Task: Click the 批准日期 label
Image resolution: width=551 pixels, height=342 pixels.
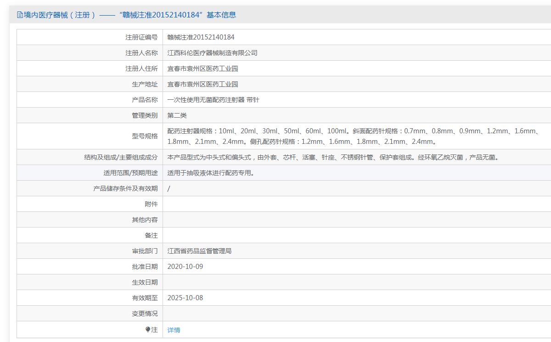Action: (x=145, y=267)
